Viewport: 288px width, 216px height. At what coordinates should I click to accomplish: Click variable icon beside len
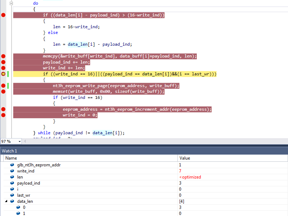click(12, 177)
